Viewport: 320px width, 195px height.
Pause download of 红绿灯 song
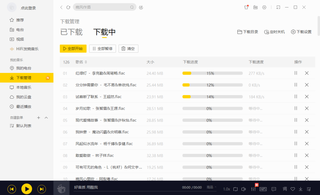(x=295, y=73)
